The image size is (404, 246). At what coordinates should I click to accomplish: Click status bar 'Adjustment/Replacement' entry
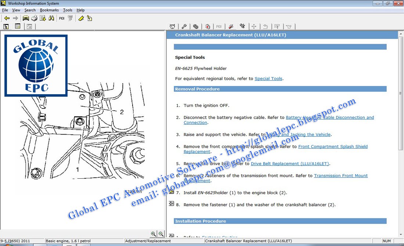(x=164, y=241)
